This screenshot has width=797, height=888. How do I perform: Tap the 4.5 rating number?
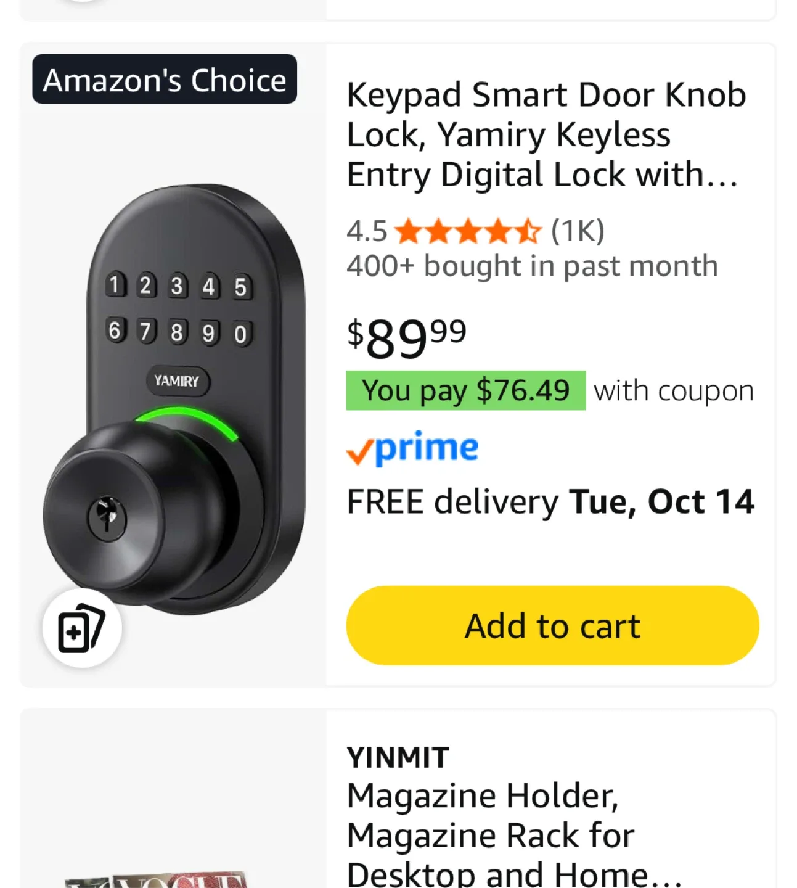tap(367, 232)
